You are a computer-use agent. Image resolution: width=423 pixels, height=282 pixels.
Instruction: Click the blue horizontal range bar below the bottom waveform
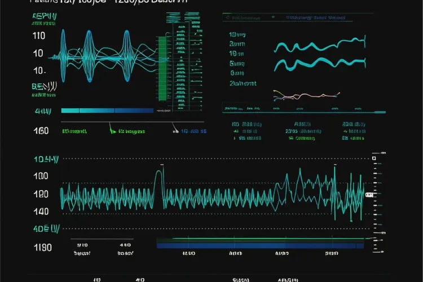coord(259,245)
